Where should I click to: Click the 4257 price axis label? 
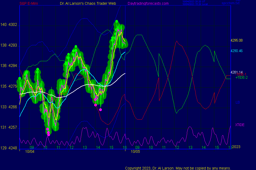click(13, 128)
